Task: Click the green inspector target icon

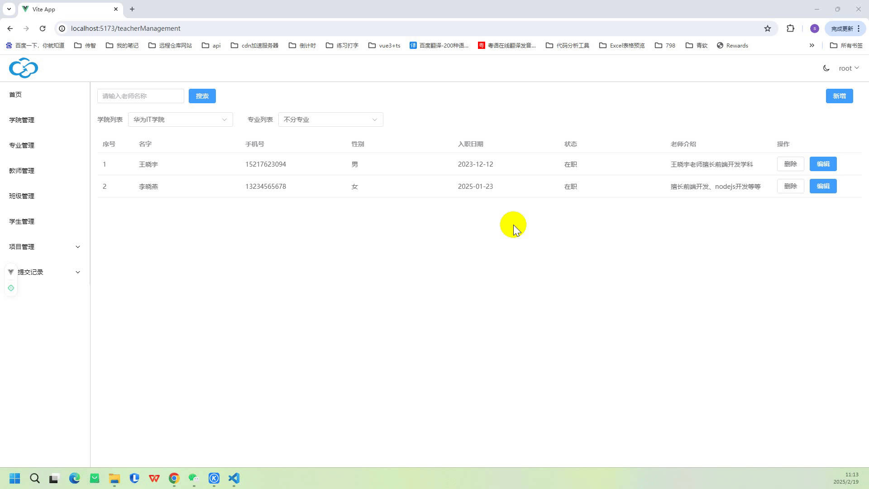Action: click(x=11, y=288)
